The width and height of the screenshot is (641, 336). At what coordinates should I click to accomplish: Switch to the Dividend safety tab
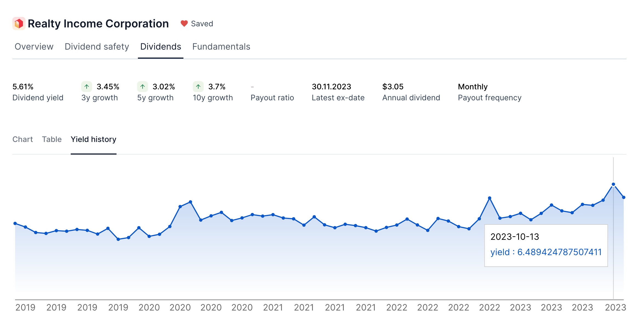click(97, 47)
